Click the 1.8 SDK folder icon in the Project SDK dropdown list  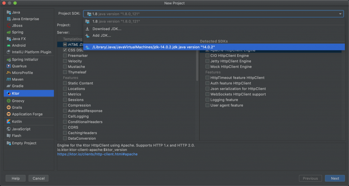[88, 21]
